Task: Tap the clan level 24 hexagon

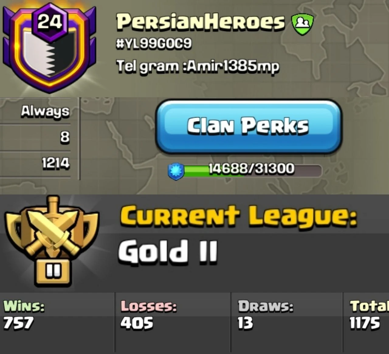Action: 50,22
